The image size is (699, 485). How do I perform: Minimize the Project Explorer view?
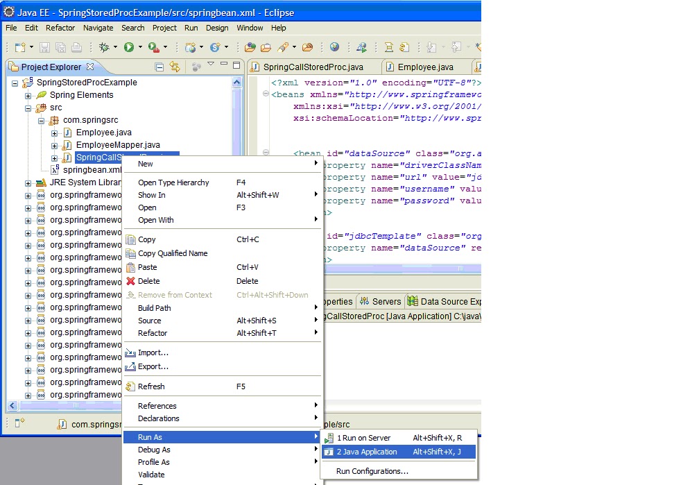[223, 65]
